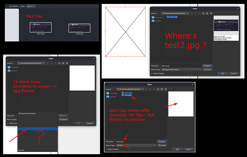Open Look in path dropdown in dialog with format list
Screen dimensions: 247x157
pos(32,63)
